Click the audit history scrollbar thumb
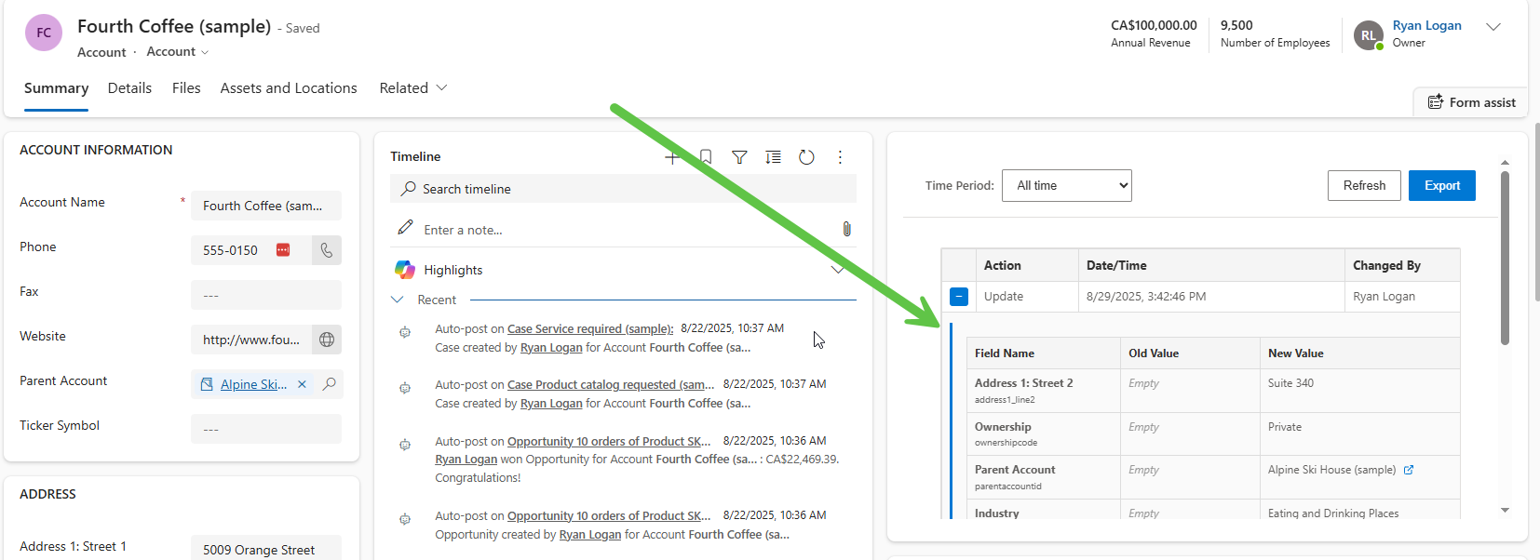Screen dimensions: 1540x560 coord(1505,258)
